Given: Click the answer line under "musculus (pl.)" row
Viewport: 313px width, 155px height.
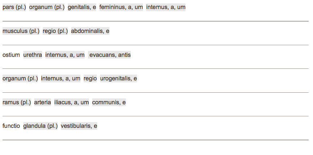Looking at the screenshot, I should [x=156, y=45].
